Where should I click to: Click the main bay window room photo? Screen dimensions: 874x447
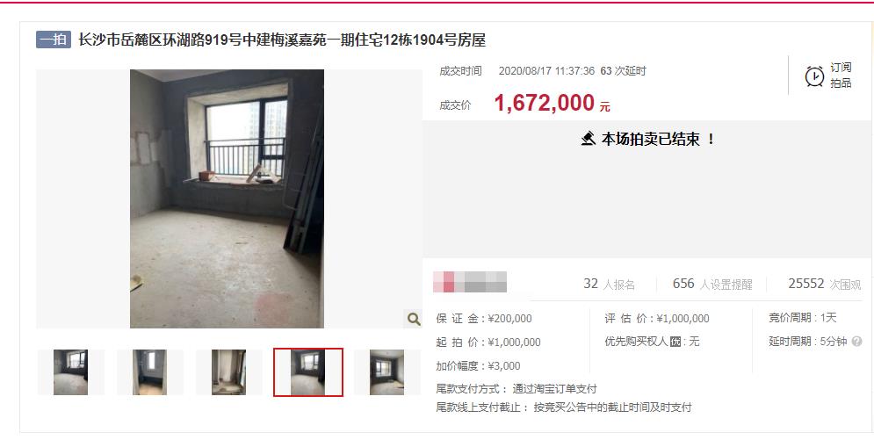(x=227, y=199)
